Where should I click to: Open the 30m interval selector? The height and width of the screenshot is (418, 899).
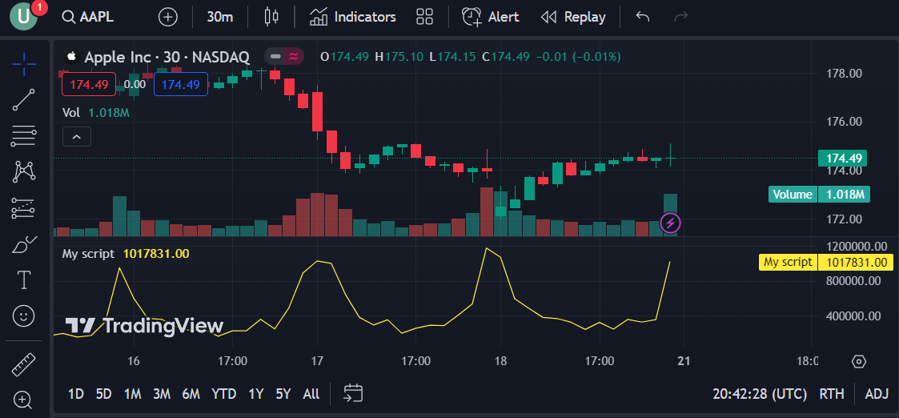pyautogui.click(x=220, y=17)
